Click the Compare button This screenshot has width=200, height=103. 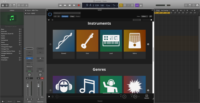[65, 16]
